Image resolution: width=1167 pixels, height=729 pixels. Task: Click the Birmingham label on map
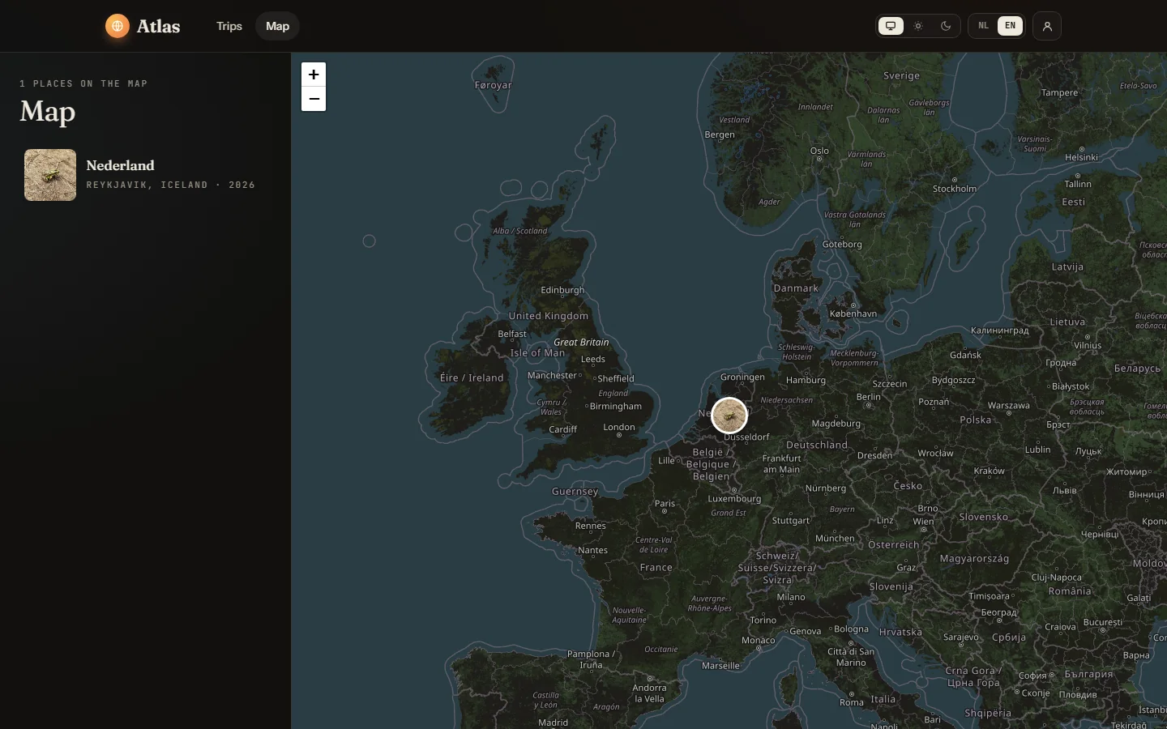pyautogui.click(x=615, y=407)
